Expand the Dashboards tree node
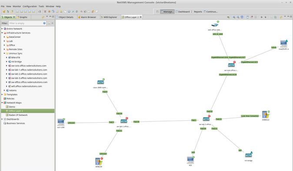The height and width of the screenshot is (171, 293). 2,119
